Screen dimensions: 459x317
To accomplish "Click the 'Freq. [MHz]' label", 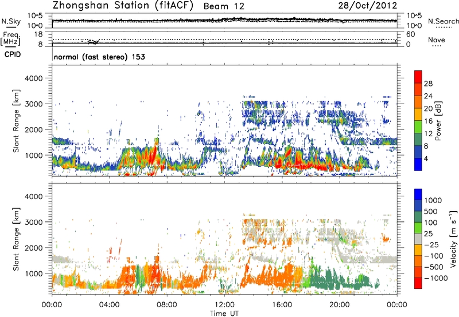I will pyautogui.click(x=11, y=39).
